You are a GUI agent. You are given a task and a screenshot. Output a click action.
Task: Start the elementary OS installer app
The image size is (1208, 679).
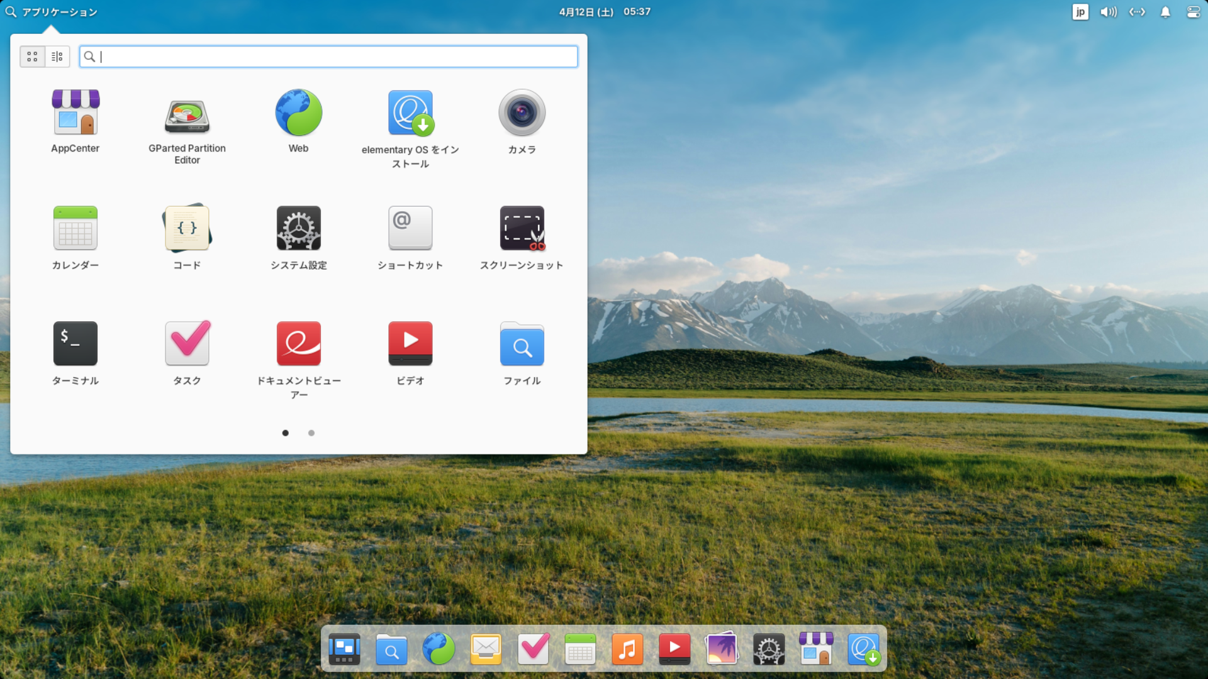click(410, 113)
